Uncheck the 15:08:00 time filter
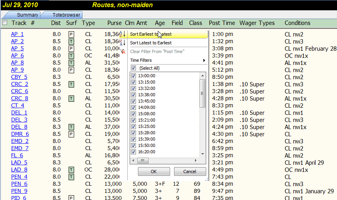 [133, 114]
